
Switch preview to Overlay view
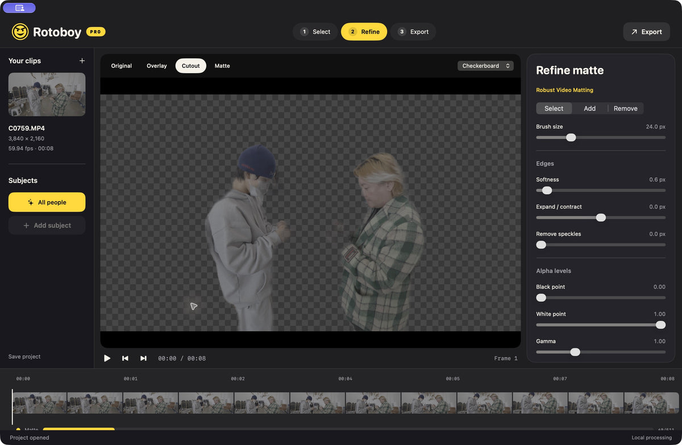pyautogui.click(x=156, y=66)
